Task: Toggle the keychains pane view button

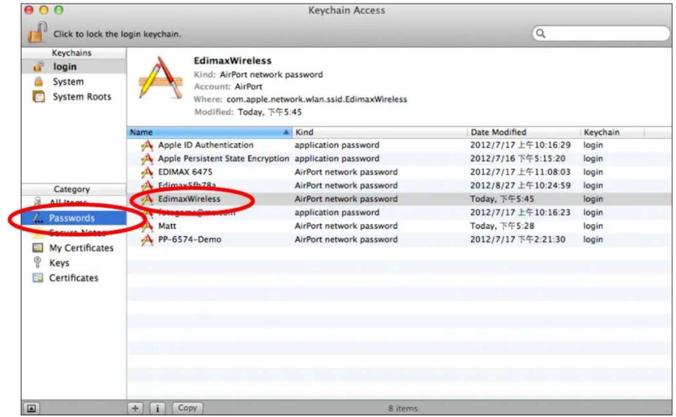Action: (x=31, y=409)
